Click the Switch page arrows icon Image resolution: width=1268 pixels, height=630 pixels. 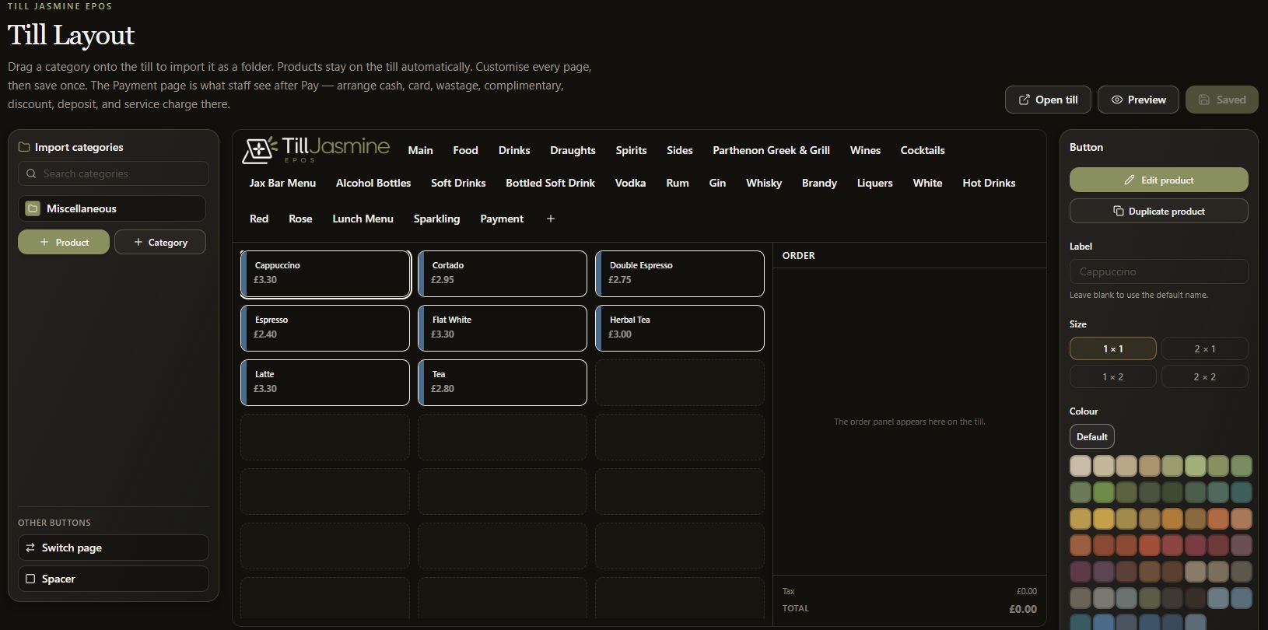pos(30,548)
